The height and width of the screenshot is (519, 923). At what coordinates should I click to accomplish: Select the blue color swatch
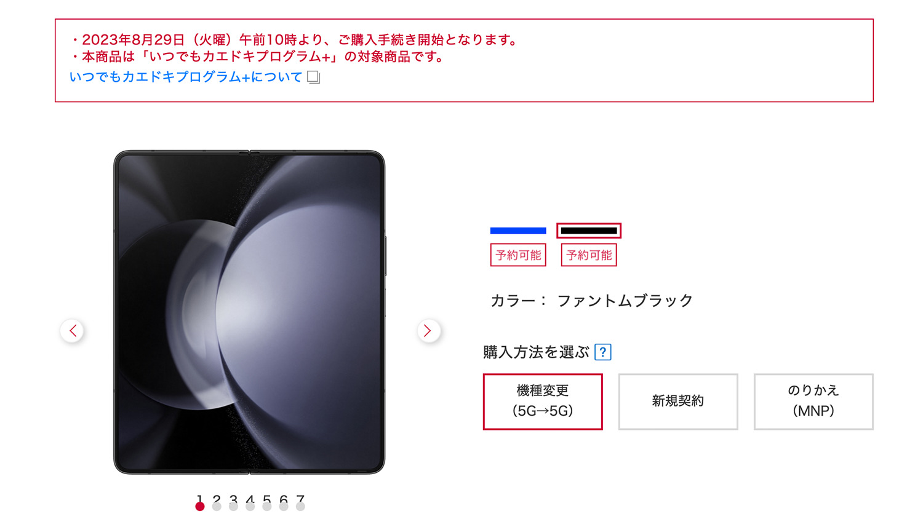[x=518, y=231]
